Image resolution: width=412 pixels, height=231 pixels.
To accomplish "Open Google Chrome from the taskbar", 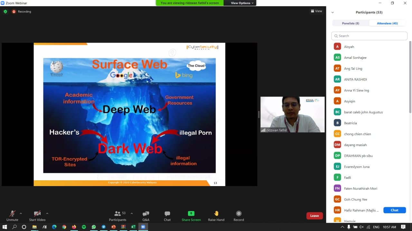I will coord(64,227).
